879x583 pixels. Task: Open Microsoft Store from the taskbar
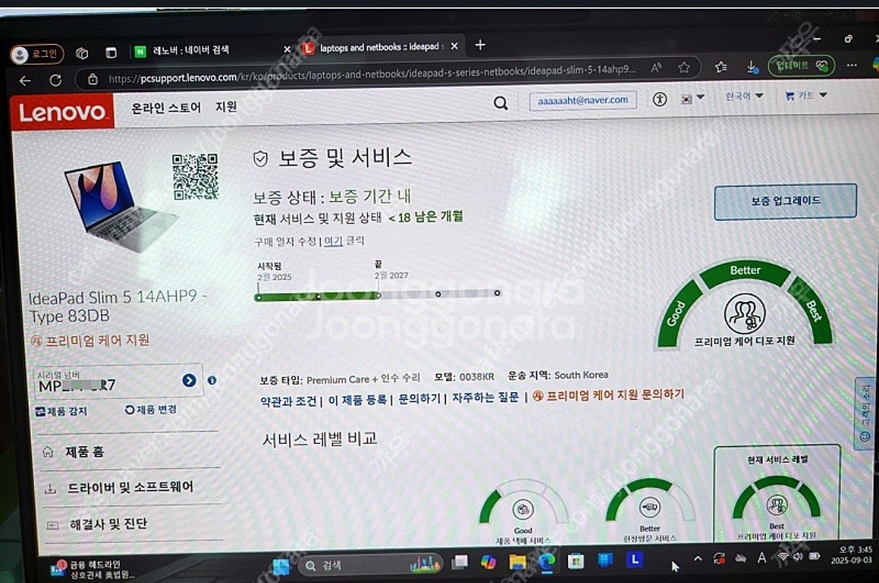[575, 560]
